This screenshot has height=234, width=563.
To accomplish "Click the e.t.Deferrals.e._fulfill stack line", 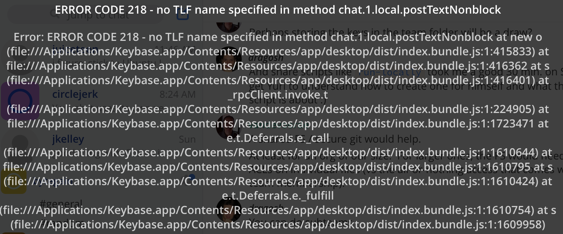I will coord(278,196).
